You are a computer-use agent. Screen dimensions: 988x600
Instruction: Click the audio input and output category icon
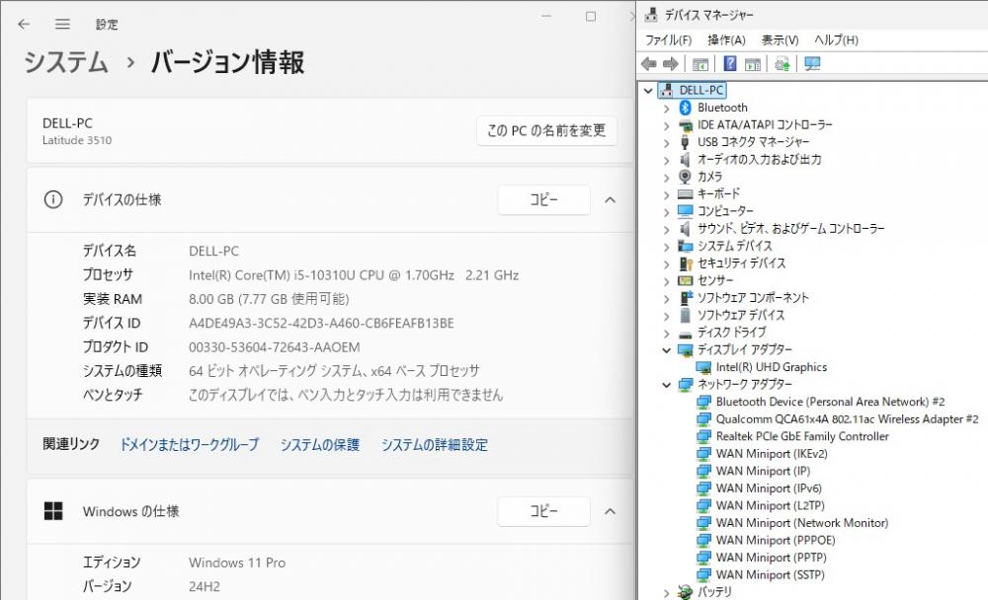click(x=685, y=159)
